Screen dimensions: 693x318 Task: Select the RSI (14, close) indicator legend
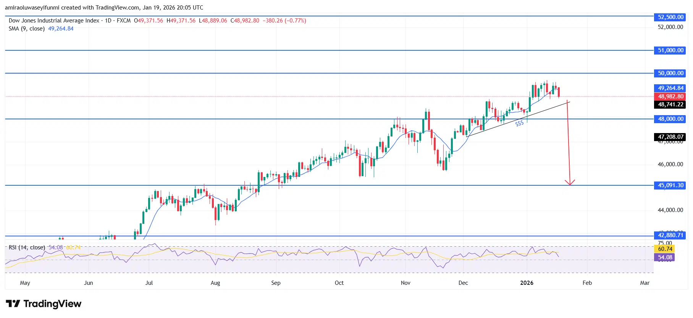tap(27, 247)
